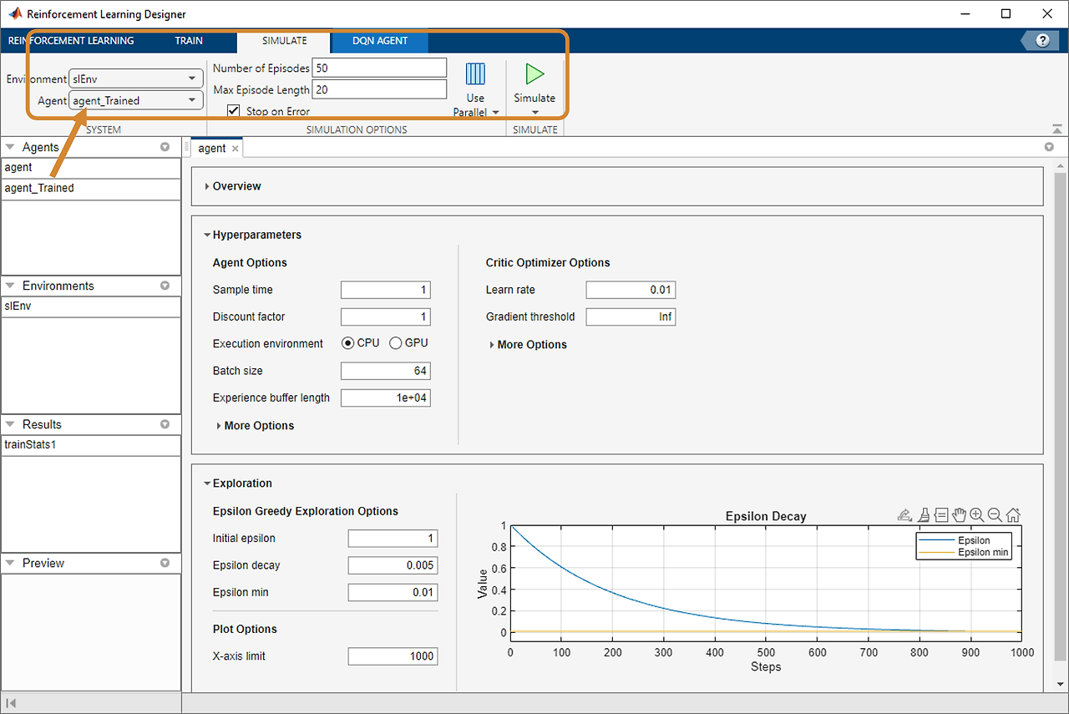Select slEnv in the Environments list

91,306
